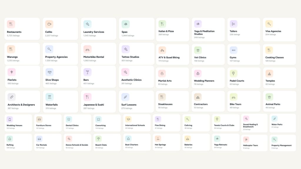The height and width of the screenshot is (169, 301).
Task: Open the Tennis Courts & Clubs category
Action: tap(226, 123)
